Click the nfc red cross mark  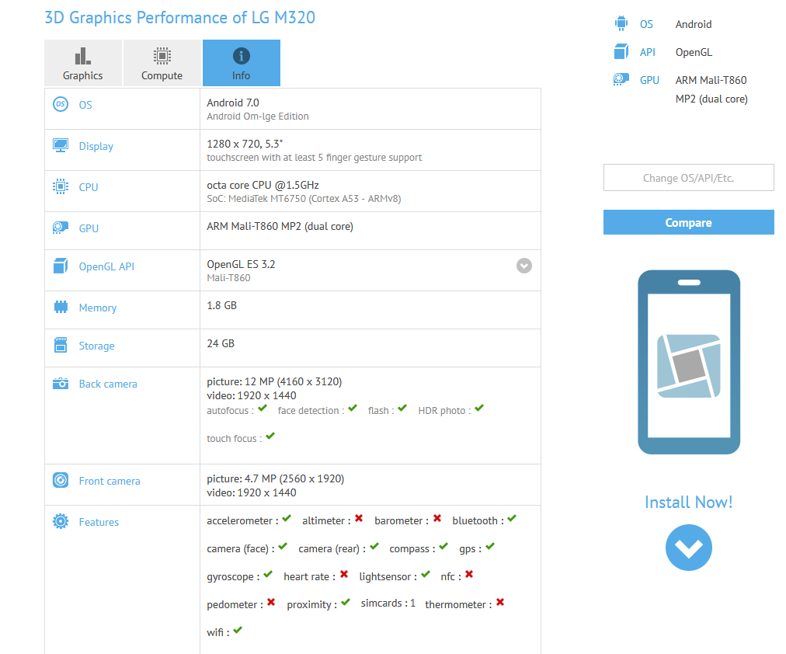(x=469, y=574)
